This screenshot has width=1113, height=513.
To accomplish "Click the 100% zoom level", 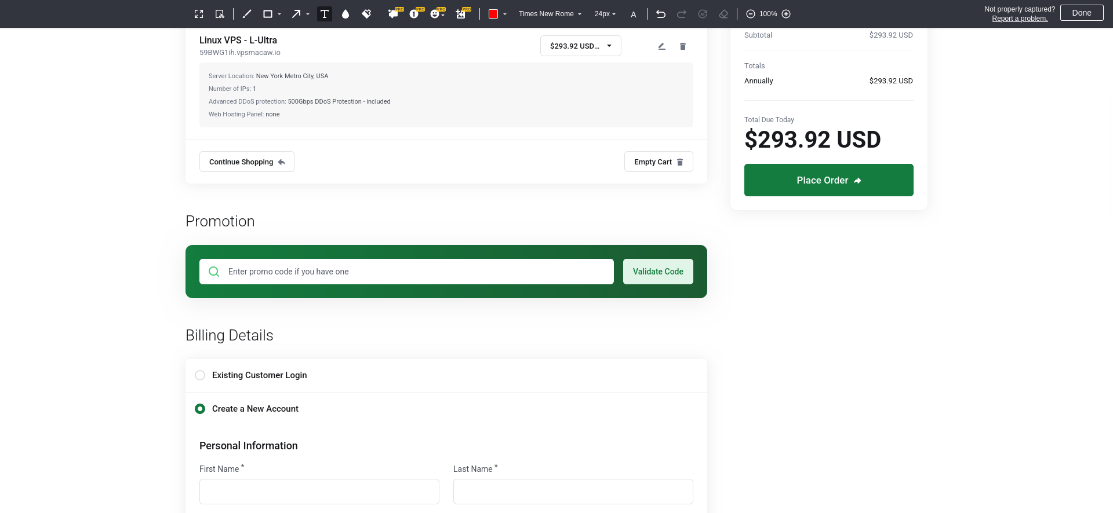I will coord(768,14).
